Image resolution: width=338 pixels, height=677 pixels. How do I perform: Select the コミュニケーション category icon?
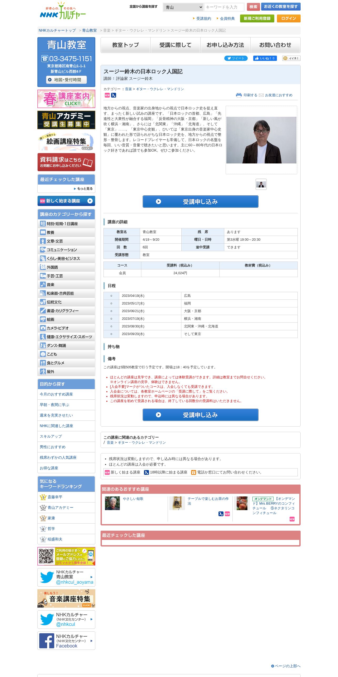43,250
